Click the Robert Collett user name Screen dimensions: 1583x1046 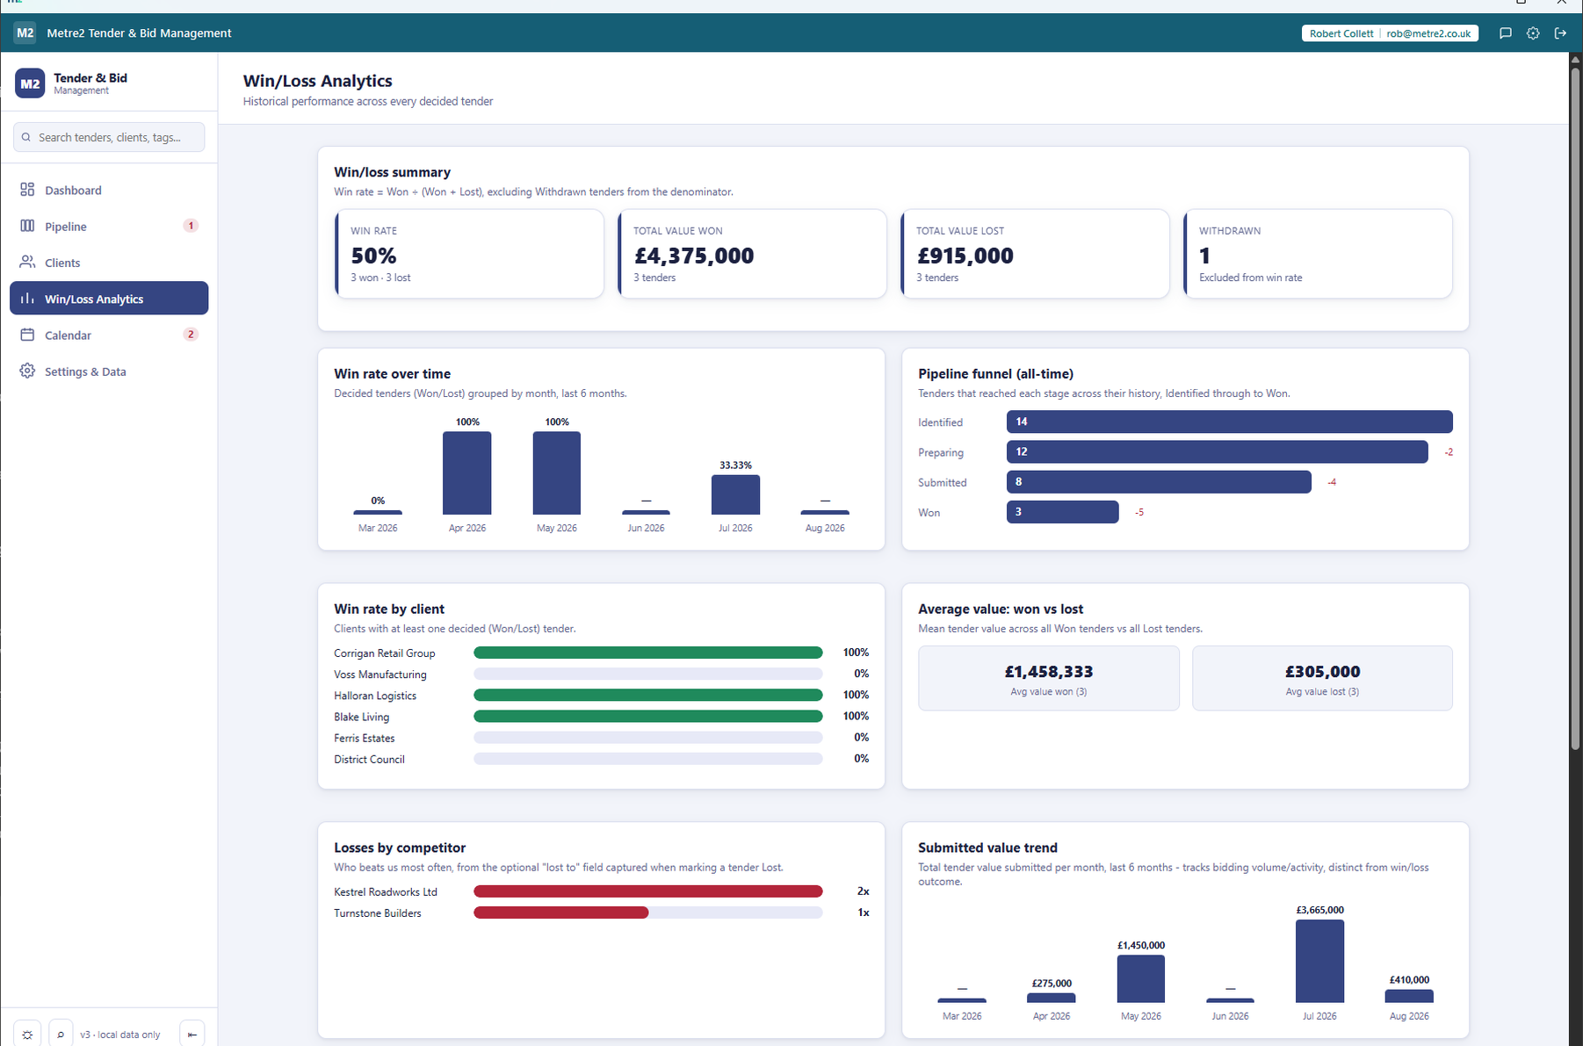(x=1341, y=33)
